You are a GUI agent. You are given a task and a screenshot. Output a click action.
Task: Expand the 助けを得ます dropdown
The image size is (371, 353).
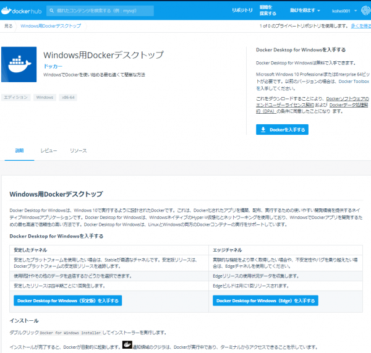click(x=305, y=11)
